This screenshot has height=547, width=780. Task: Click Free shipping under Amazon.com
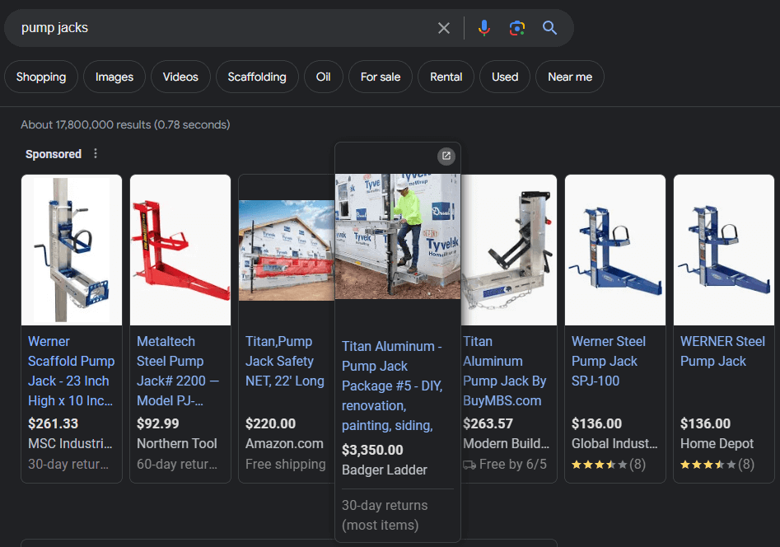click(x=286, y=465)
